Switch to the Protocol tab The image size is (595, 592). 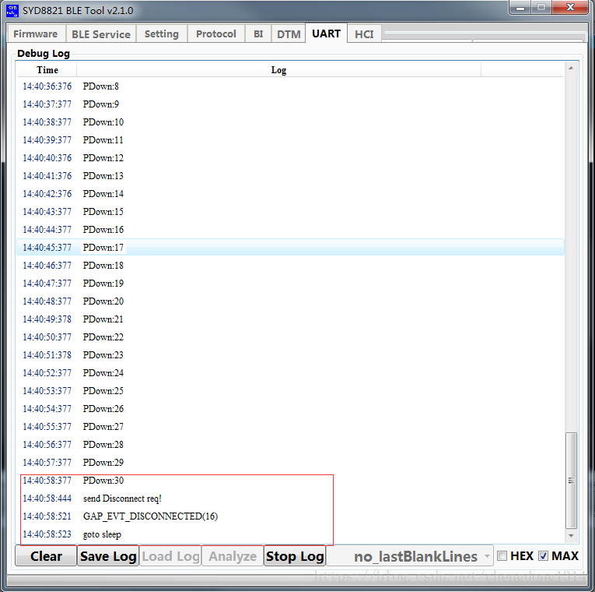(x=216, y=33)
